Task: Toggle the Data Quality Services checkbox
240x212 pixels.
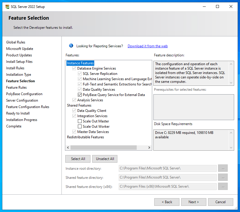Action: [80, 90]
